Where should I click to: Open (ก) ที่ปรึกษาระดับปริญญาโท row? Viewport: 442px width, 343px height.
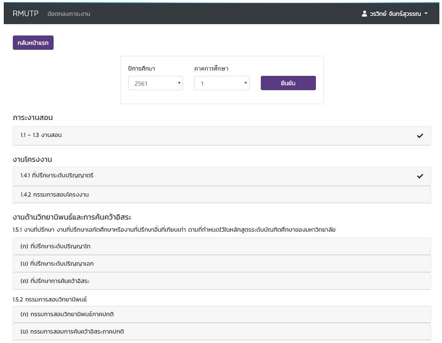point(55,246)
